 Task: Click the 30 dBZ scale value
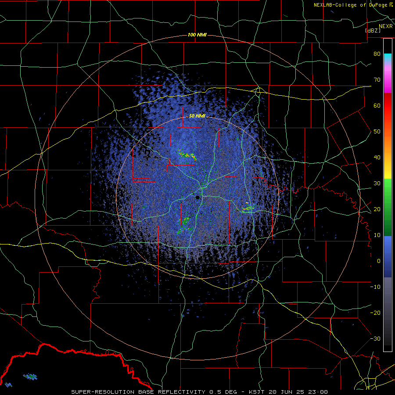[x=377, y=183]
